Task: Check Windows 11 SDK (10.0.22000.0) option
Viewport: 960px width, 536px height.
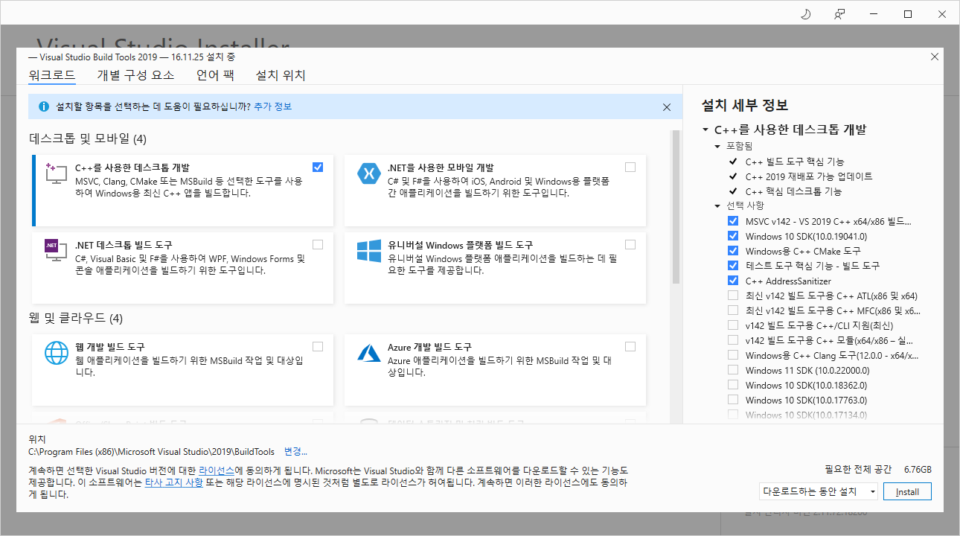Action: (x=733, y=370)
